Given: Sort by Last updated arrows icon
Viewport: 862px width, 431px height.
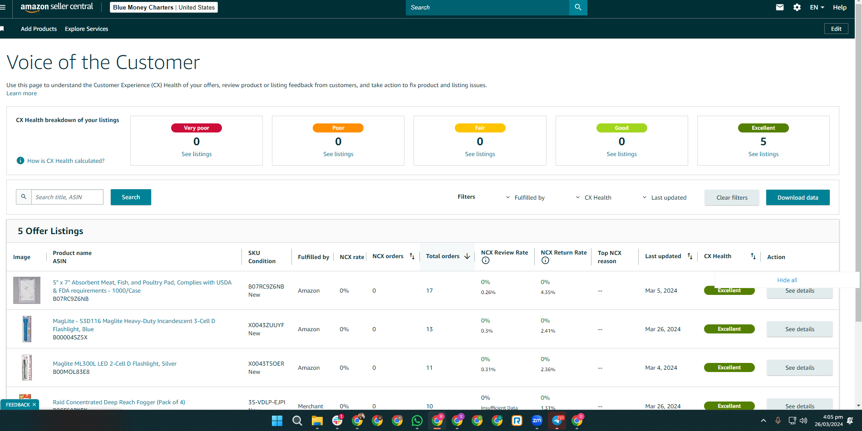Looking at the screenshot, I should click(690, 256).
